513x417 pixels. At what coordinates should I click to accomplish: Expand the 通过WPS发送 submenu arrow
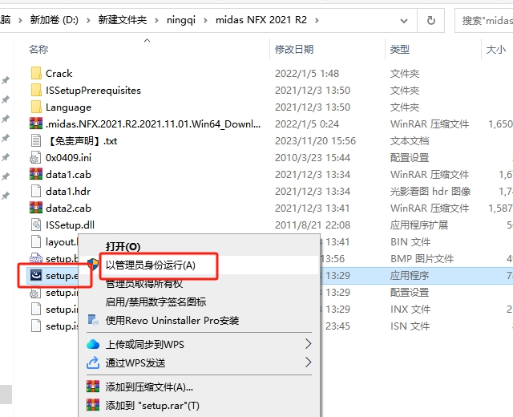pos(308,362)
